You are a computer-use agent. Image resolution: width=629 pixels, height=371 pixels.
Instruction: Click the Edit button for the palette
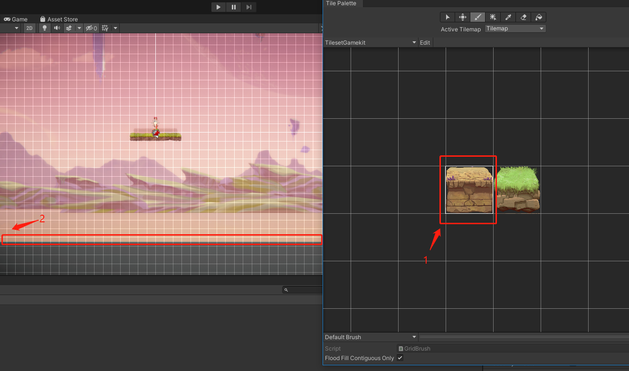tap(425, 42)
